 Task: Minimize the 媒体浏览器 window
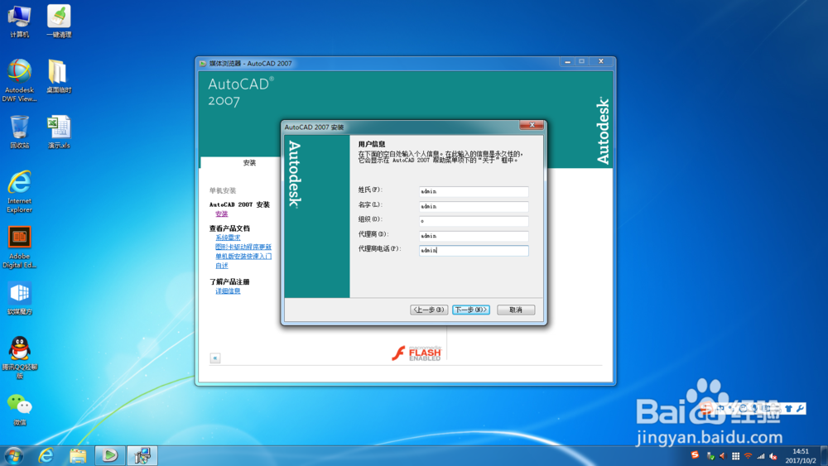[x=568, y=62]
